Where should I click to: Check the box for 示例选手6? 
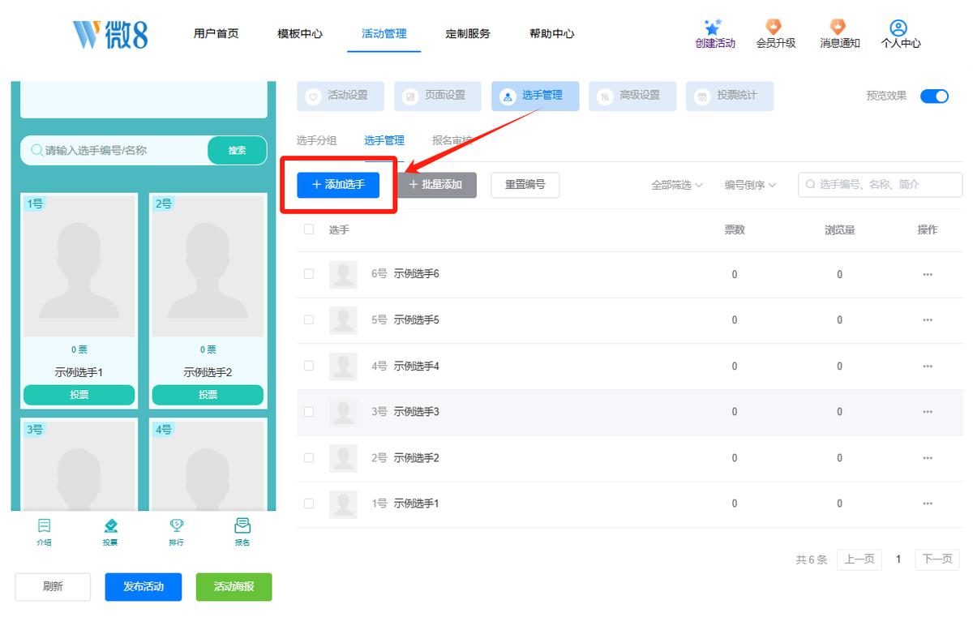pyautogui.click(x=309, y=274)
